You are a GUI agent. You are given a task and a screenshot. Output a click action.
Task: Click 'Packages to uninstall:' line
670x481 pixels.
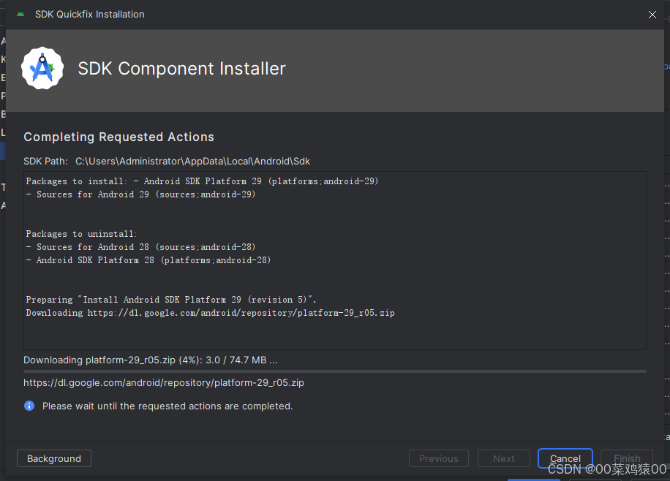point(81,234)
